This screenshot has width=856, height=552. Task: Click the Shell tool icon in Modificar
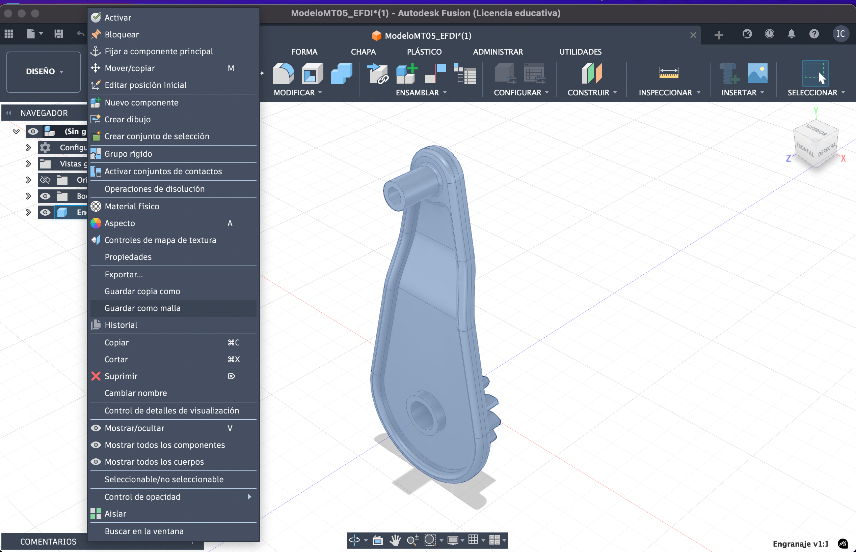(312, 73)
